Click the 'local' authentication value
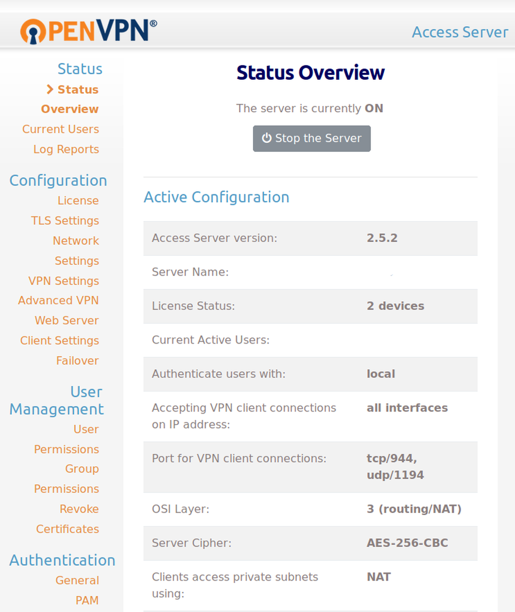The image size is (515, 612). click(381, 374)
